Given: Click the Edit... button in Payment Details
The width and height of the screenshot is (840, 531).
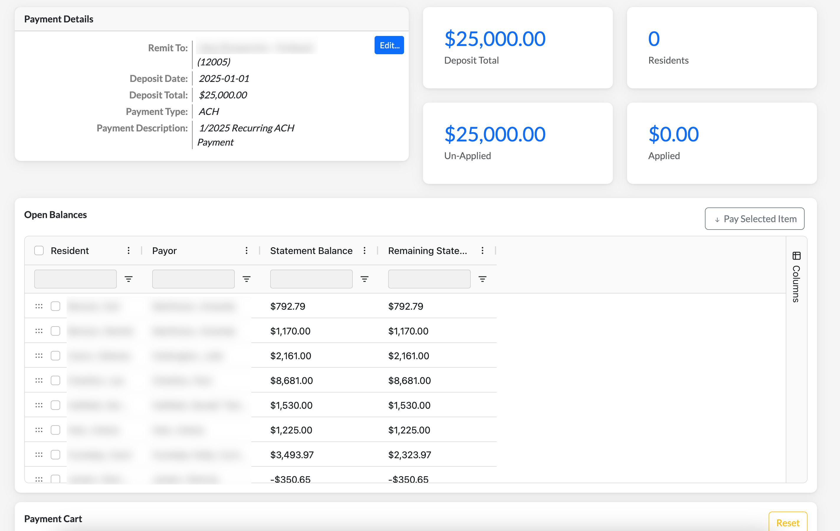Looking at the screenshot, I should [389, 45].
